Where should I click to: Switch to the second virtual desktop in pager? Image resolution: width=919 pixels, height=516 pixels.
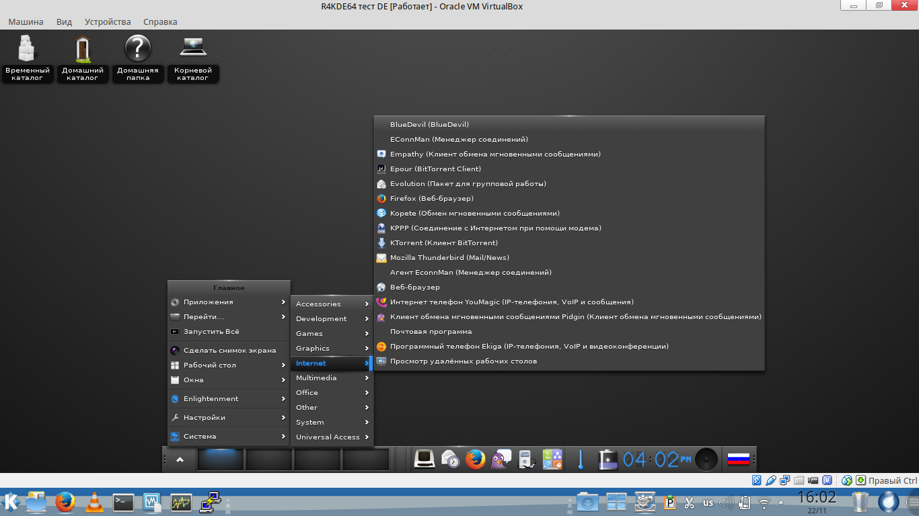pos(269,460)
